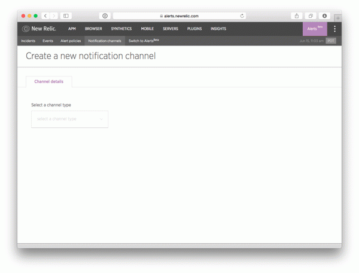Open the APM menu item
359x273 pixels.
(x=72, y=29)
